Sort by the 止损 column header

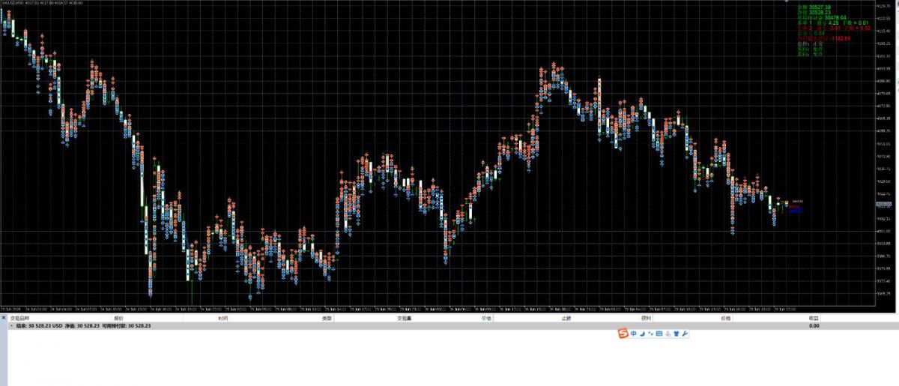[566, 318]
